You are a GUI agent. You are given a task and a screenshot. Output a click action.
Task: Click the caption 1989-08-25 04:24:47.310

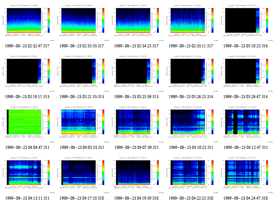(x=245, y=198)
